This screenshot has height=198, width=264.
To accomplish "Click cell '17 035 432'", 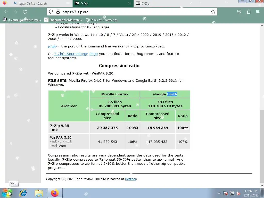I will [x=158, y=142].
